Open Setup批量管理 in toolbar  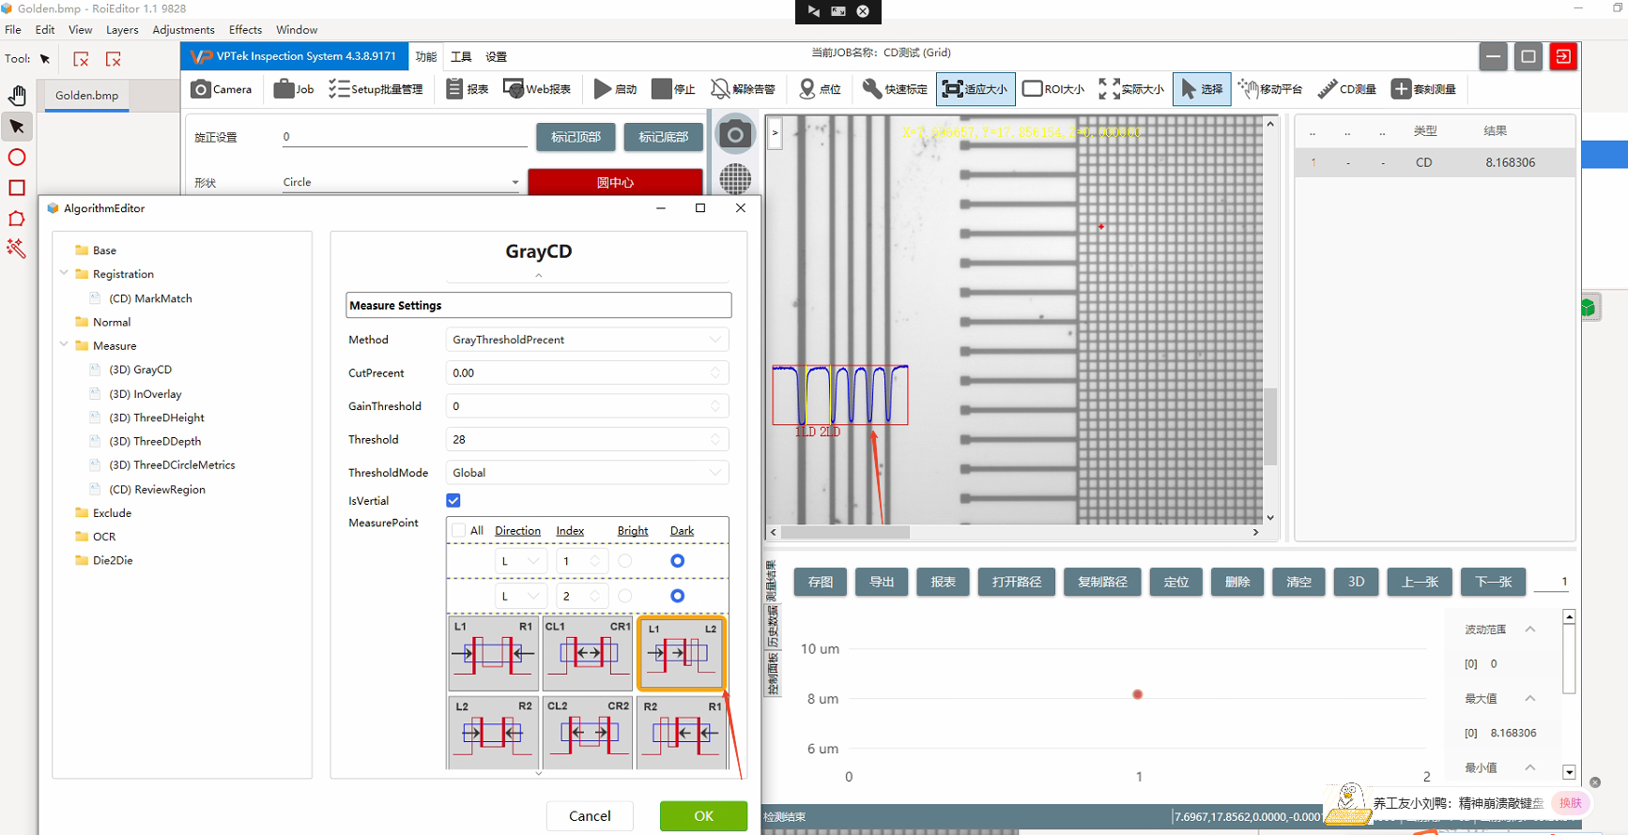tap(376, 89)
